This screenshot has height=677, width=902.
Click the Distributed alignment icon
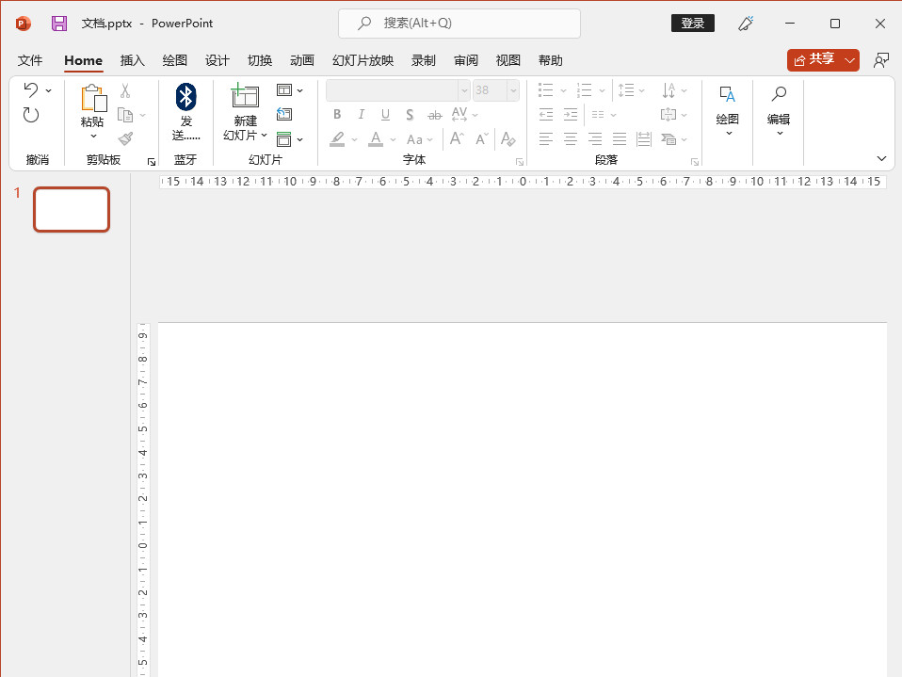[x=644, y=138]
